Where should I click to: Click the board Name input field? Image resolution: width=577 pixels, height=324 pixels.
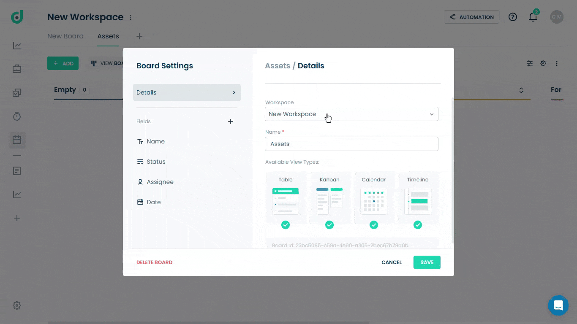click(351, 144)
